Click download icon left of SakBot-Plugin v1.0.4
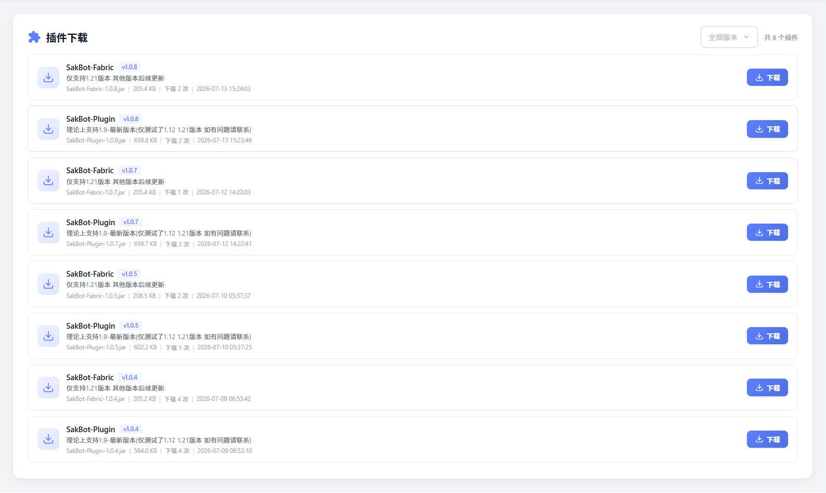Viewport: 826px width, 493px height. pos(48,439)
